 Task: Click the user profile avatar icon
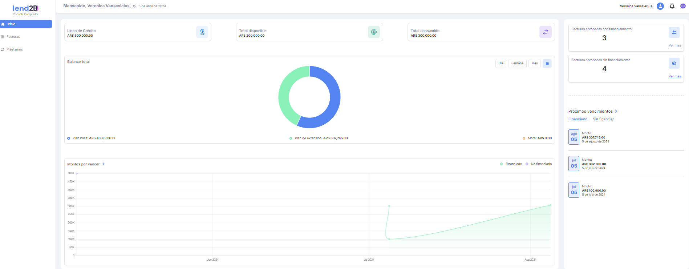coord(660,6)
